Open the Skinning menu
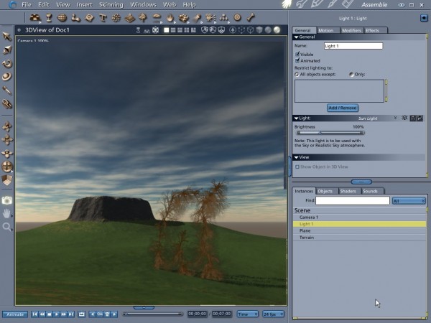Viewport: 431px width, 323px height. click(111, 5)
